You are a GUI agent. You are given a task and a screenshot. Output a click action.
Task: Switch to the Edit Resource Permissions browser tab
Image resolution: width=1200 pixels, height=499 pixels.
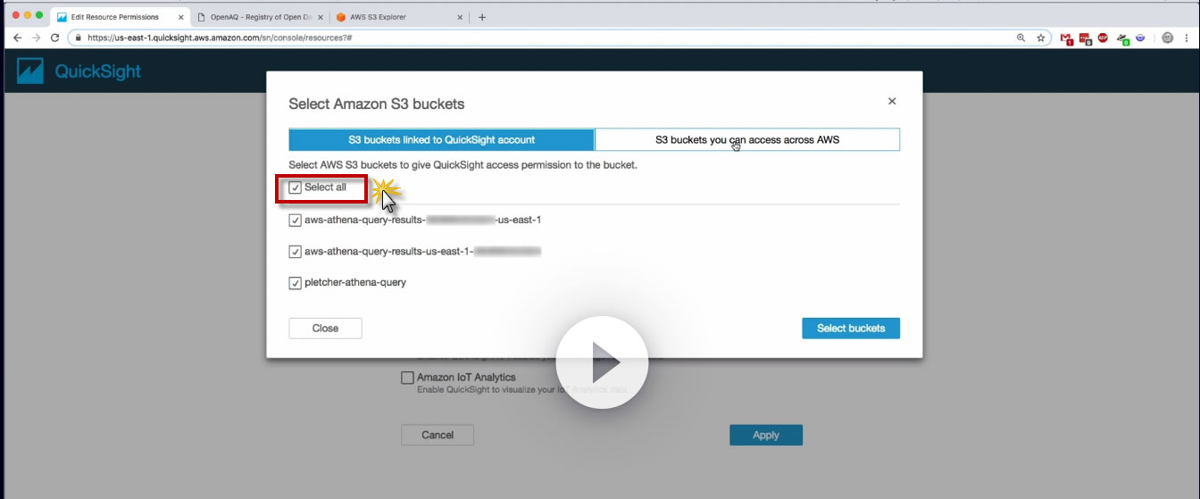(120, 17)
